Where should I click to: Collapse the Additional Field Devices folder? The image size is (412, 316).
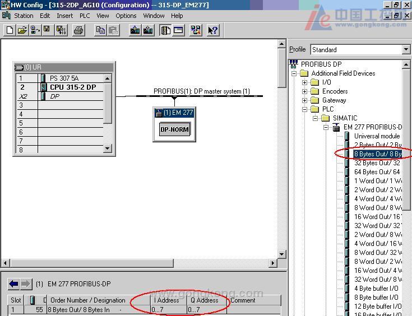click(294, 73)
